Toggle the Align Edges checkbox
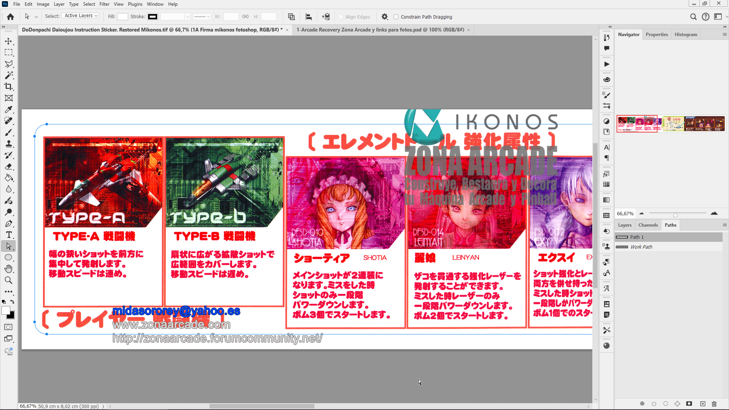The image size is (729, 410). click(x=341, y=17)
